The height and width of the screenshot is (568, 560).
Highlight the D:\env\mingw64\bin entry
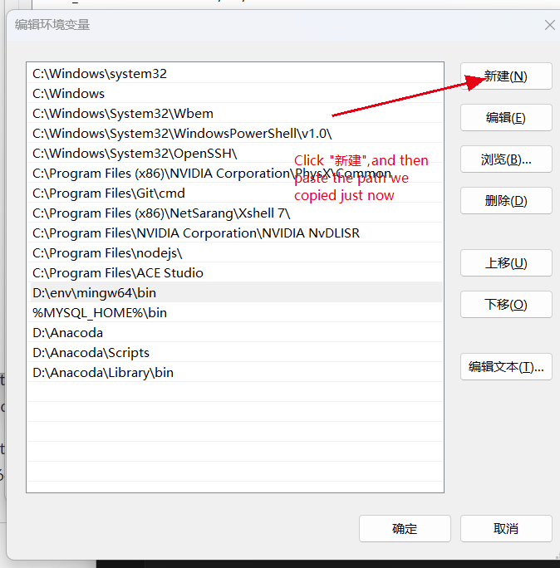point(94,293)
